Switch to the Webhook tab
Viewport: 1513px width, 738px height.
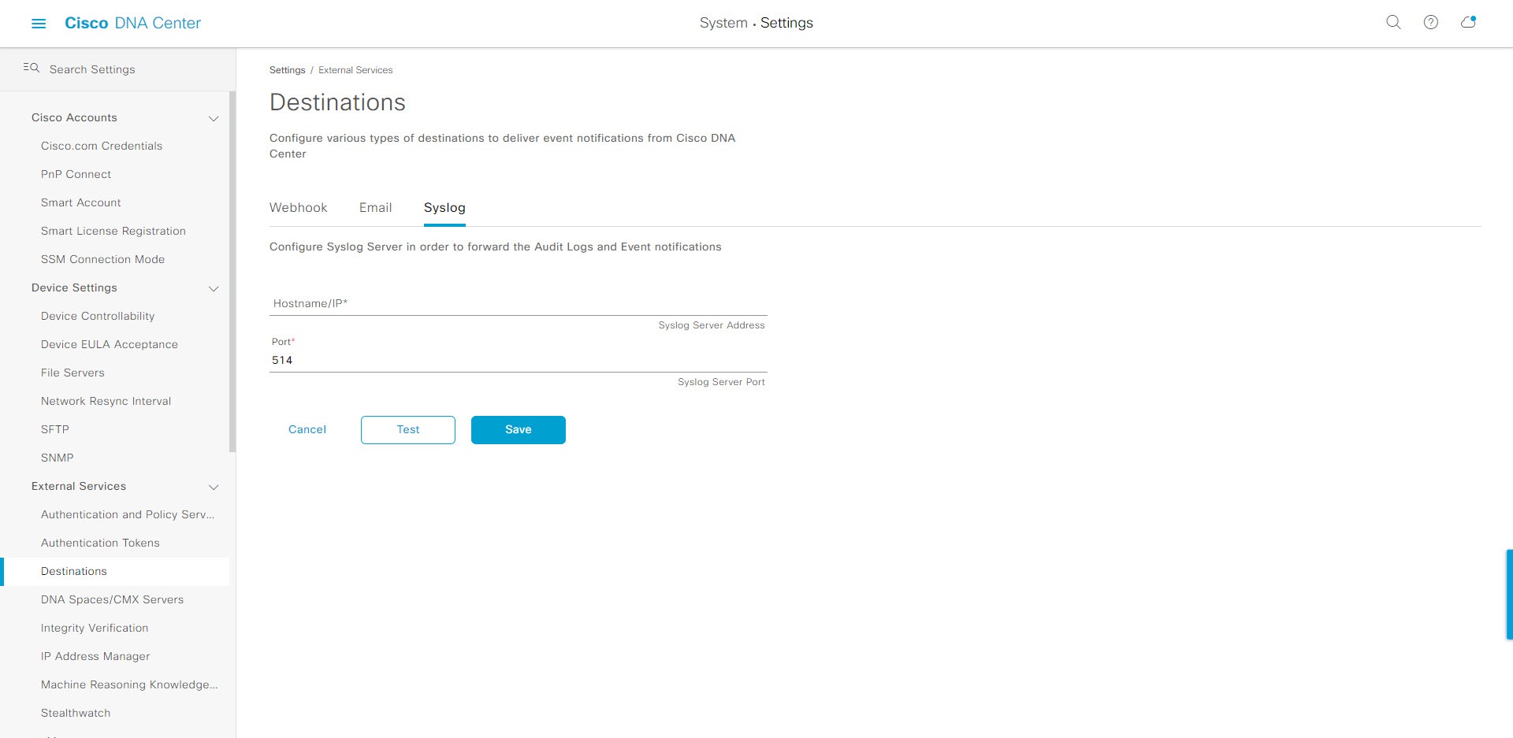tap(298, 207)
